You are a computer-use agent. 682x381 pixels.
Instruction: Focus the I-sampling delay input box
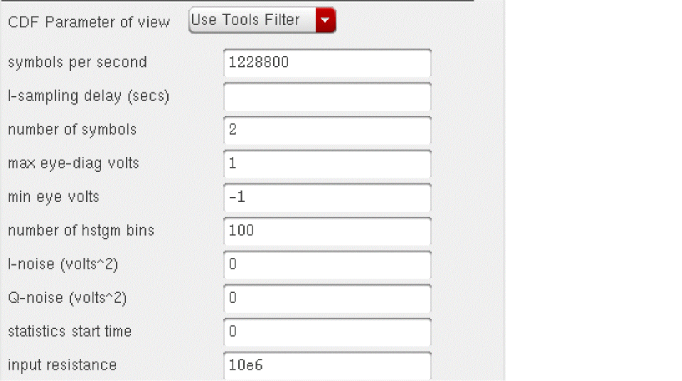point(327,97)
